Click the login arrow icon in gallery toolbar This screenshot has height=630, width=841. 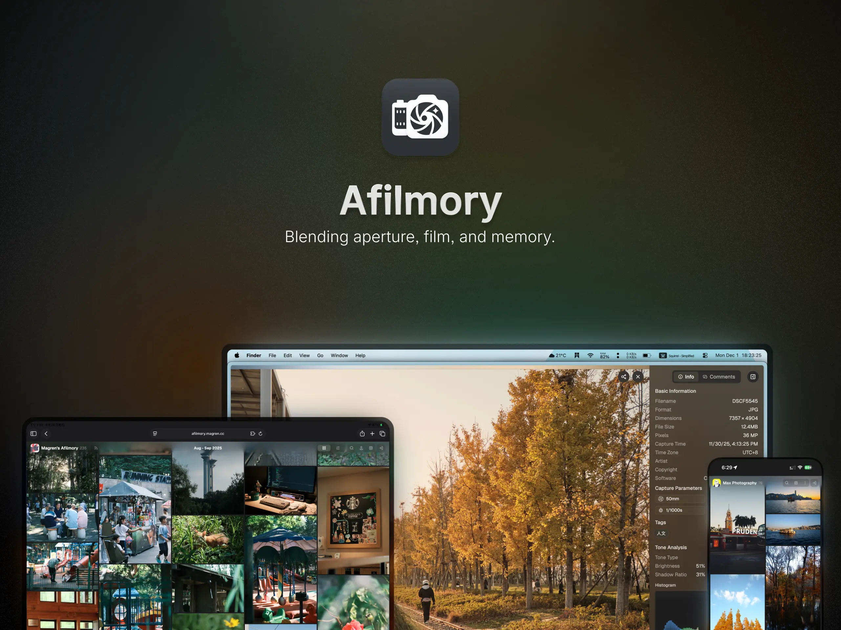[381, 448]
